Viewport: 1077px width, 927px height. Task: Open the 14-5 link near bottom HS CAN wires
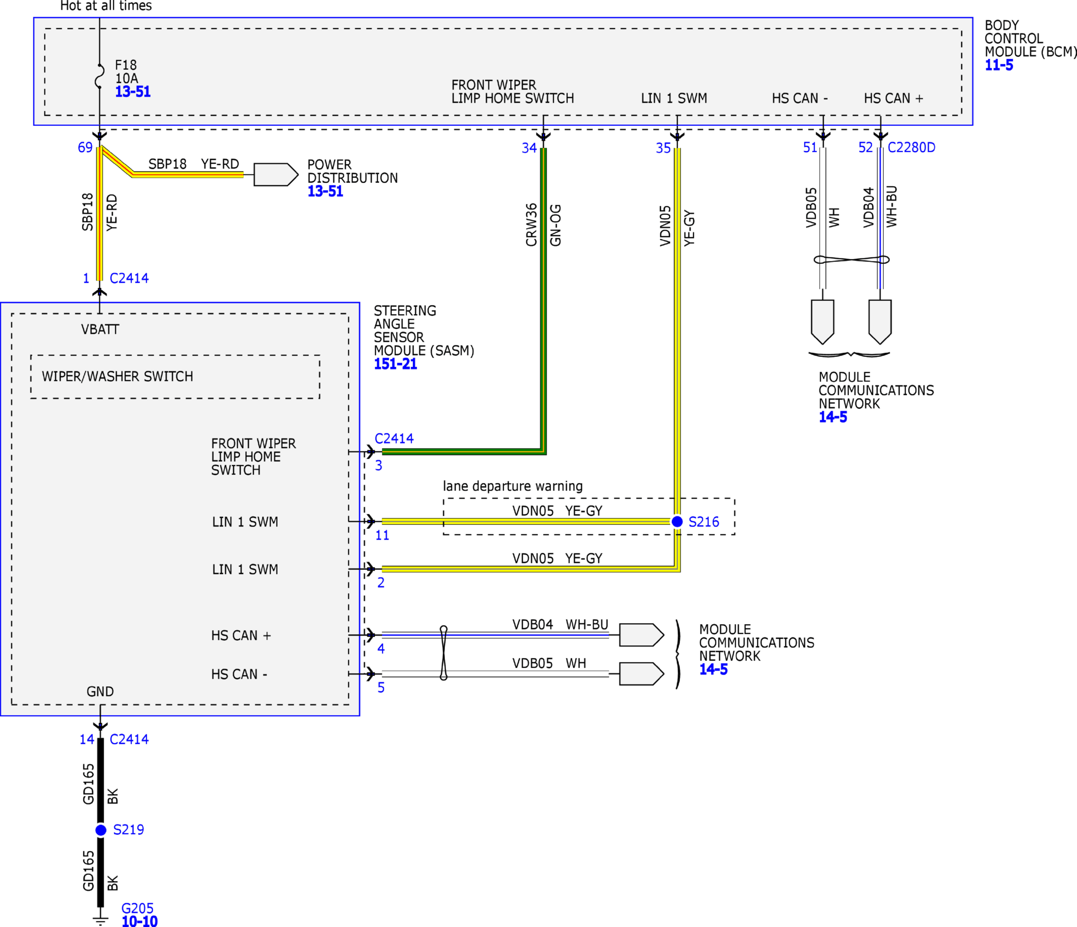[713, 670]
